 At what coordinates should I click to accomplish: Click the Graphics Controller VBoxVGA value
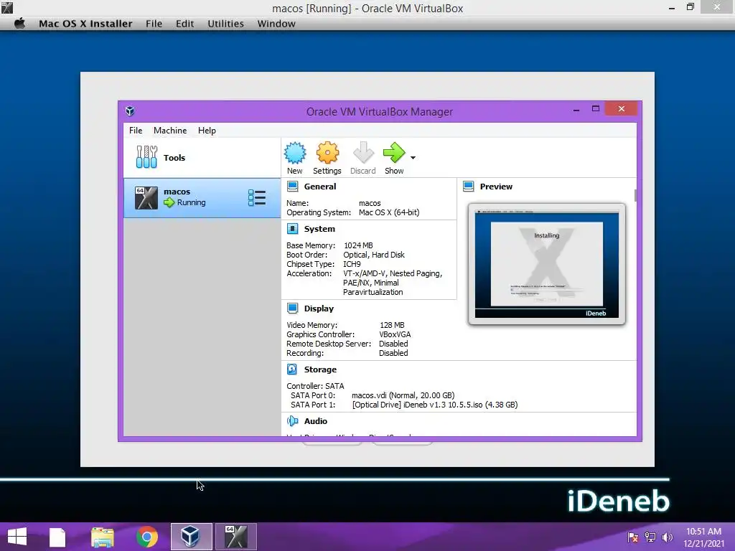click(395, 334)
